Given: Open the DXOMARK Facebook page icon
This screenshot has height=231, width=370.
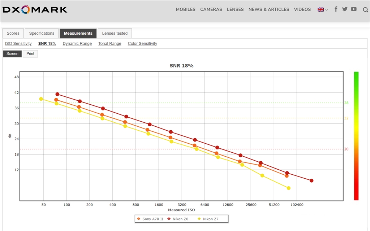Looking at the screenshot, I should (336, 9).
